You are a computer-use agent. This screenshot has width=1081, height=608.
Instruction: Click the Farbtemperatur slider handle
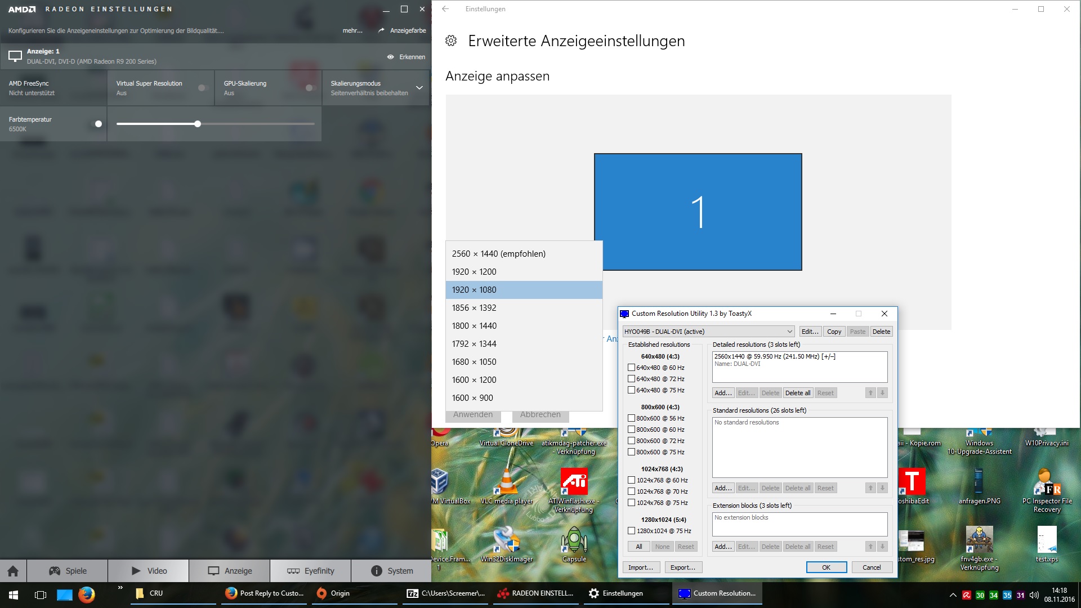(x=198, y=124)
